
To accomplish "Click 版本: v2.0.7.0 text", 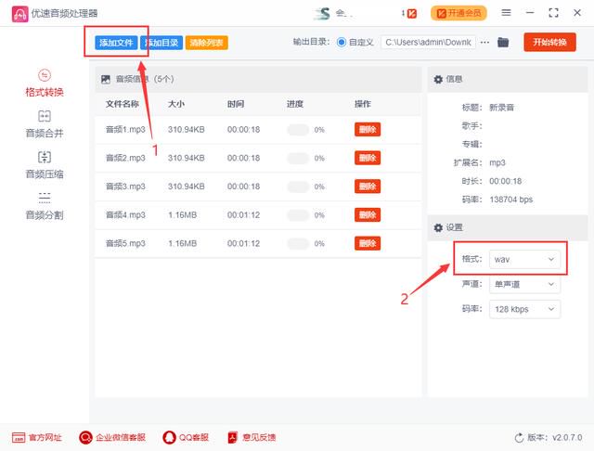I will point(555,438).
